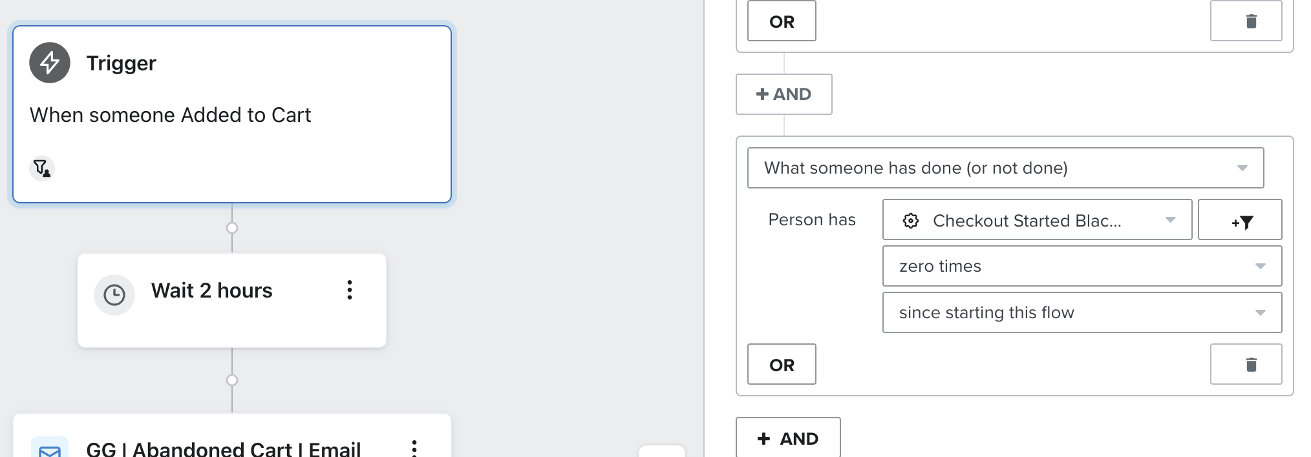The image size is (1311, 457).
Task: Click the upper OR button
Action: (x=782, y=21)
